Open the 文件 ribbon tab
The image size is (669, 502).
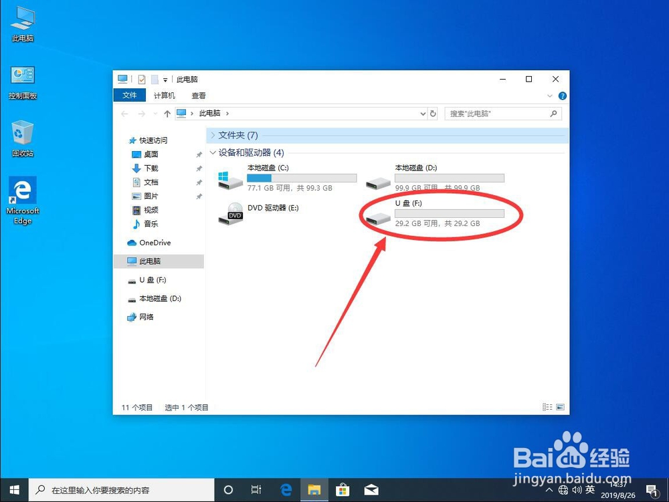click(129, 96)
